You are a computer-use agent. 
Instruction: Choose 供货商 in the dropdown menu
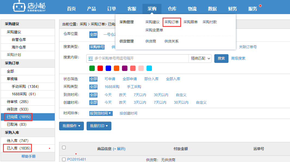click(151, 41)
